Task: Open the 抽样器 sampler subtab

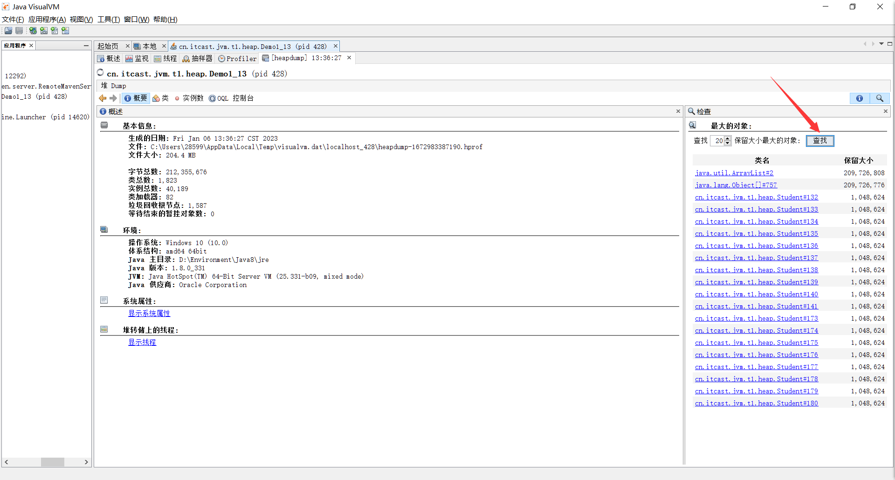Action: (x=197, y=59)
